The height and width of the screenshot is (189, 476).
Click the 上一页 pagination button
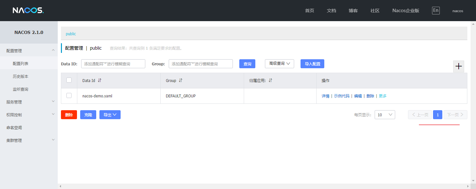(420, 115)
